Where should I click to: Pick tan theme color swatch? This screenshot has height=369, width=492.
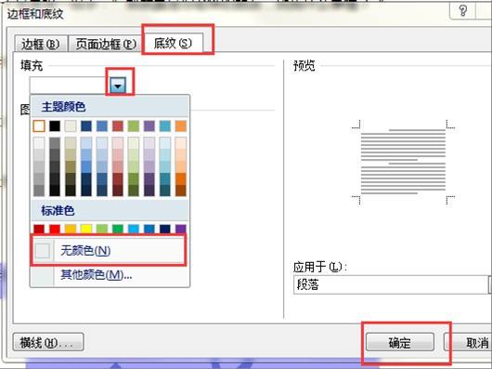pyautogui.click(x=71, y=126)
